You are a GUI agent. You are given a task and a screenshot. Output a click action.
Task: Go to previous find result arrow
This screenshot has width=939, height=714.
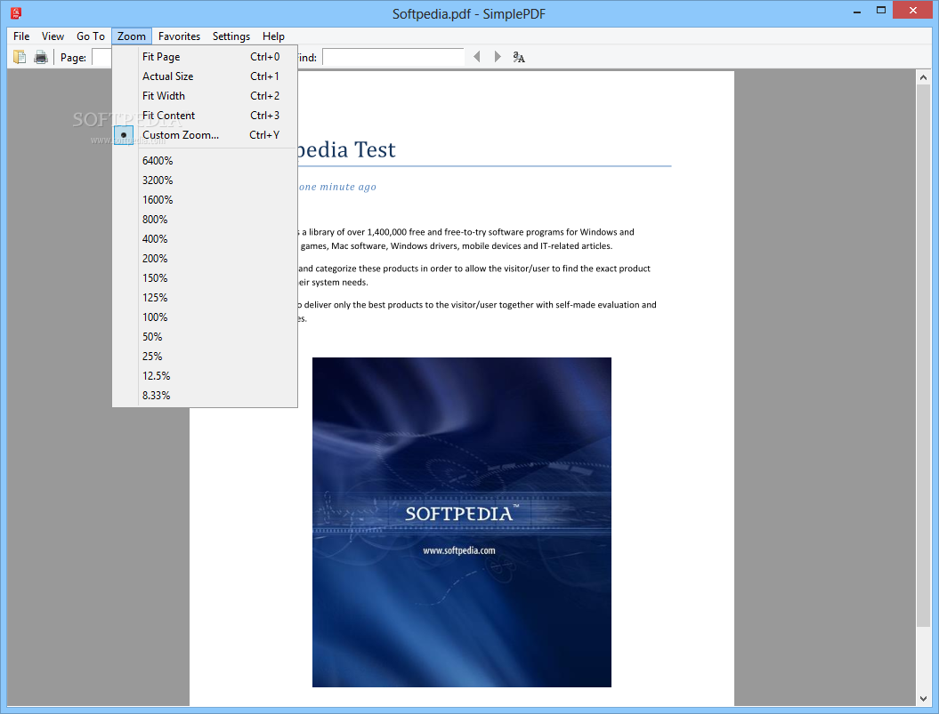[x=477, y=57]
